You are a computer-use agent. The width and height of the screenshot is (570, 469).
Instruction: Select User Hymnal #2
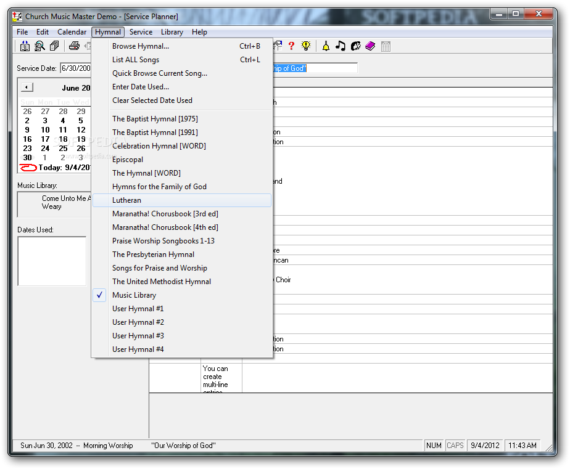(x=182, y=322)
